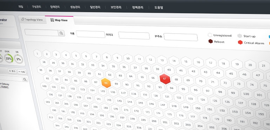Image resolution: width=270 pixels, height=130 pixels.
Task: Select hexagon node 143
Action: (x=119, y=101)
